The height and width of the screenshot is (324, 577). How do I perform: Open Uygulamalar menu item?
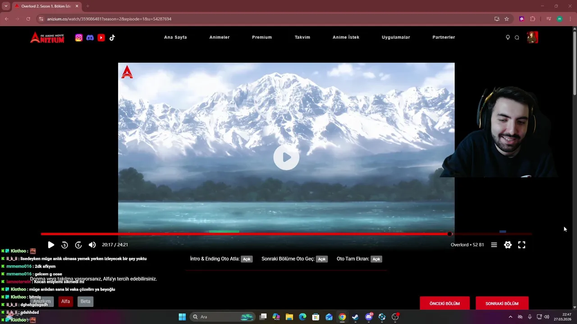pyautogui.click(x=396, y=37)
